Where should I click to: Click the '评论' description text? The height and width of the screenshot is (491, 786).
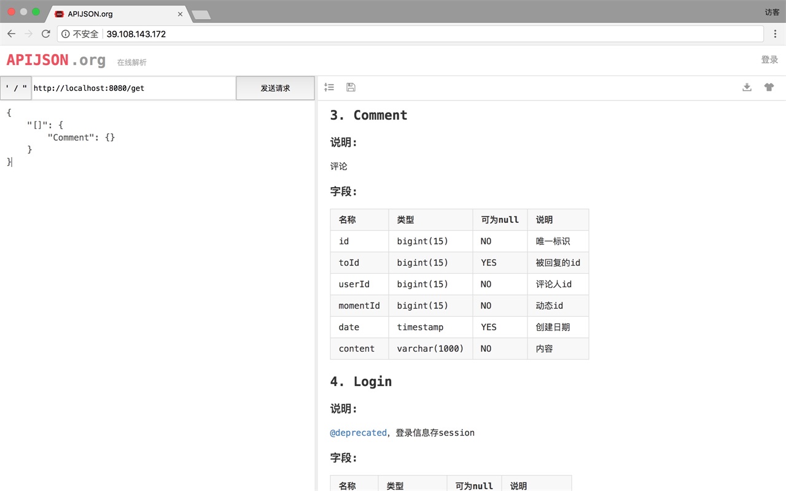click(x=339, y=166)
